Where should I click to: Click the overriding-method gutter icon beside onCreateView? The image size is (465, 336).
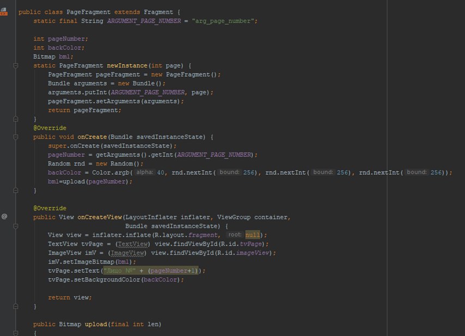coord(4,217)
